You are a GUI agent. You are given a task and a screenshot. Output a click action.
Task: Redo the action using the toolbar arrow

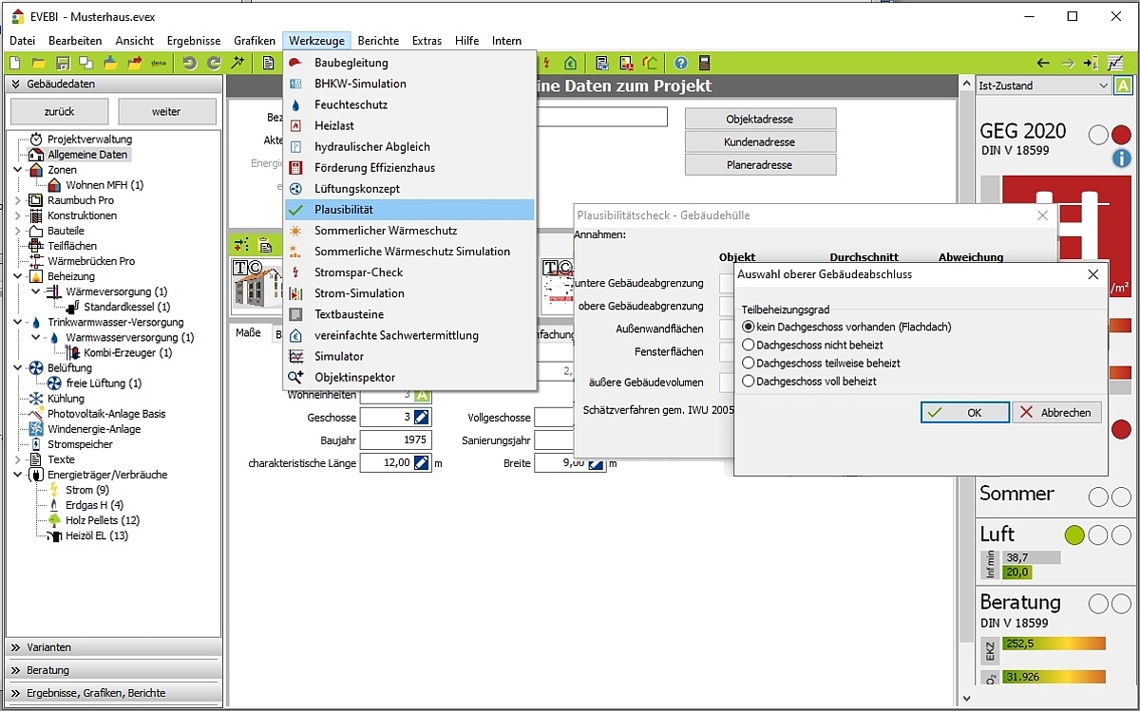coord(214,63)
